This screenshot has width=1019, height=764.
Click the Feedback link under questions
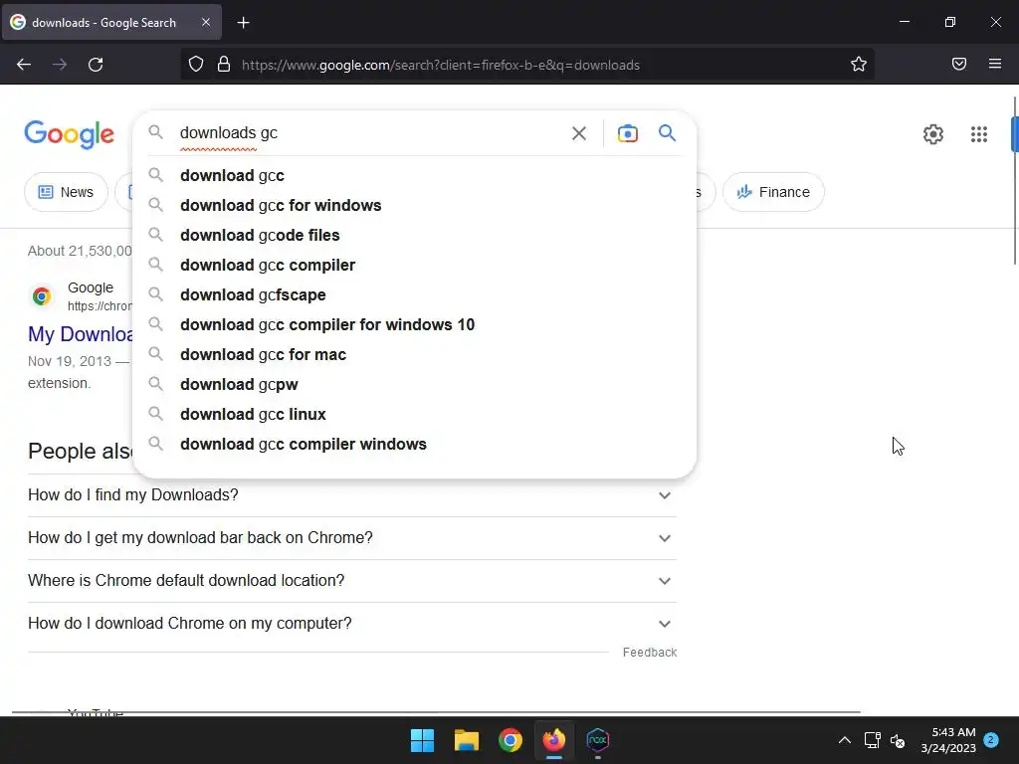[649, 653]
